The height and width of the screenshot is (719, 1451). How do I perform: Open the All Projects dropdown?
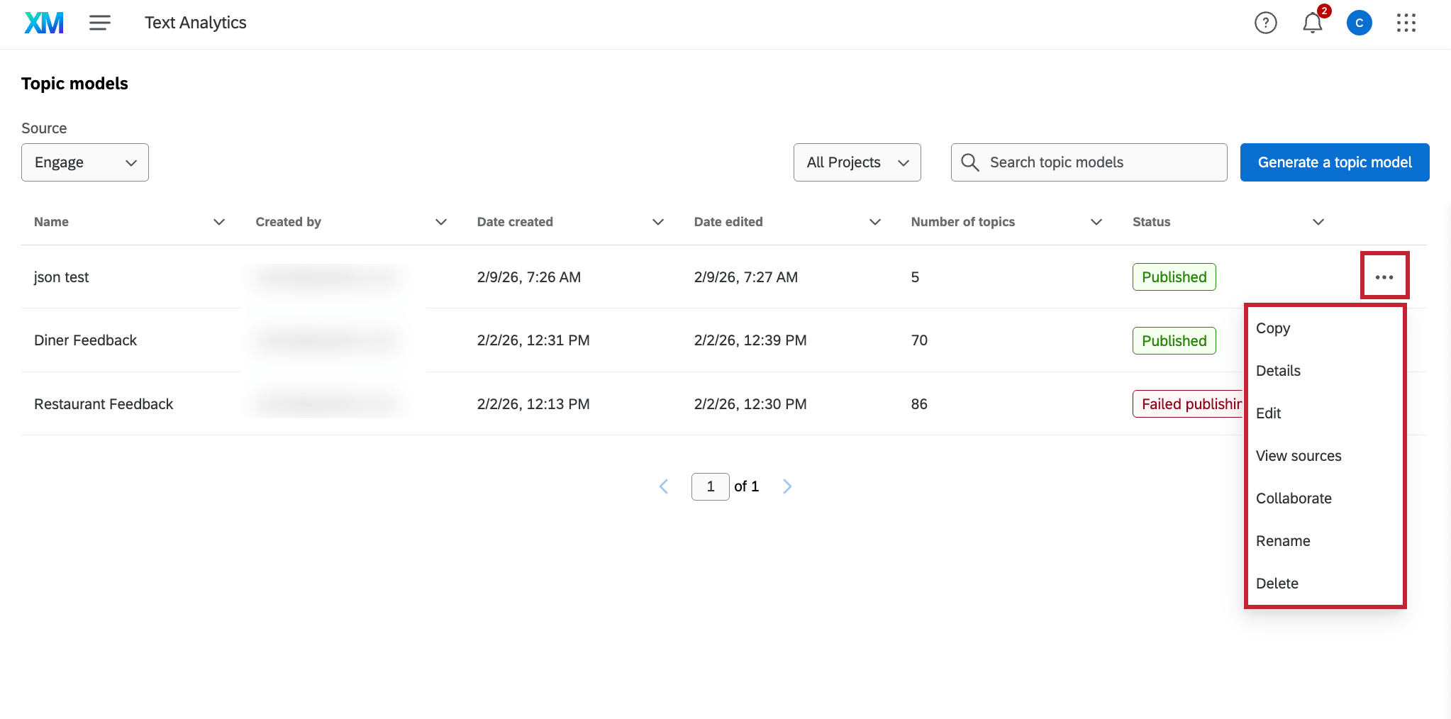coord(857,162)
